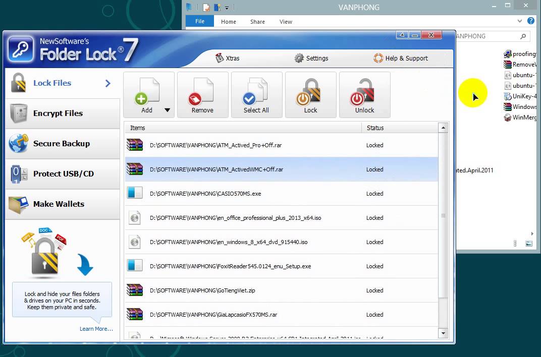The image size is (541, 357).
Task: Open the Lock Files section
Action: pos(63,83)
